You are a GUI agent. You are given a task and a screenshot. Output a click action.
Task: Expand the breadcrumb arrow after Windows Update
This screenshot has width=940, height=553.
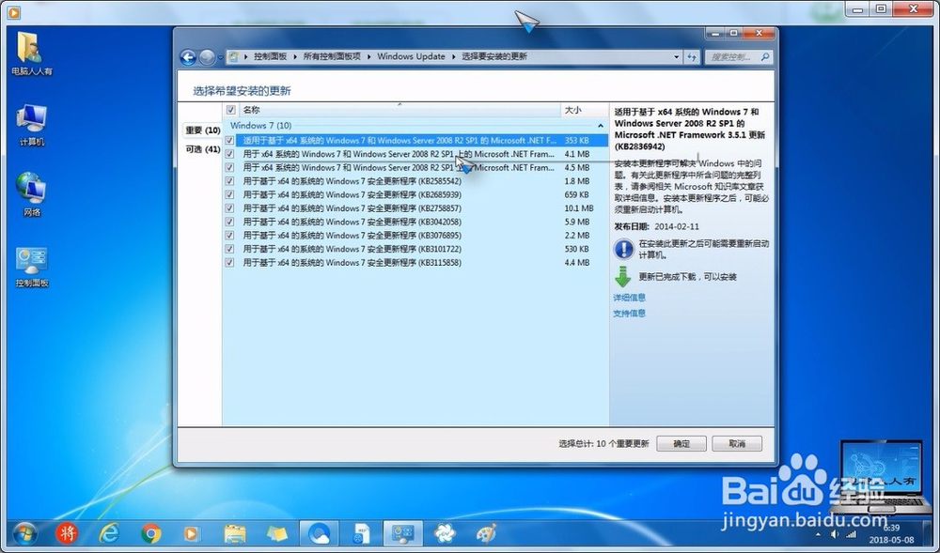click(453, 57)
